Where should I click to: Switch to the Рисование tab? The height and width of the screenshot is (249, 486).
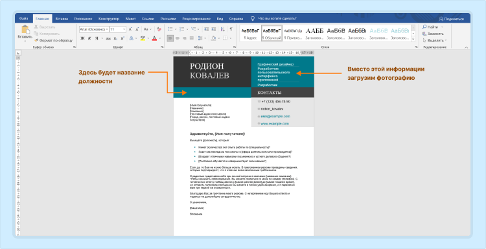click(83, 19)
